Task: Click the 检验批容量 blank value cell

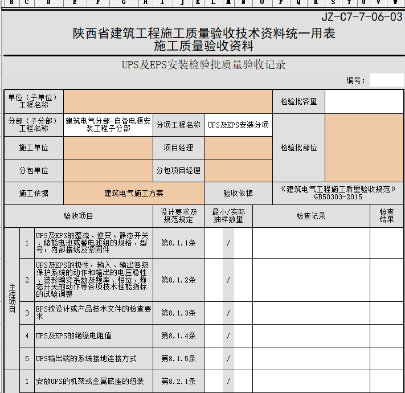Action: tap(364, 102)
